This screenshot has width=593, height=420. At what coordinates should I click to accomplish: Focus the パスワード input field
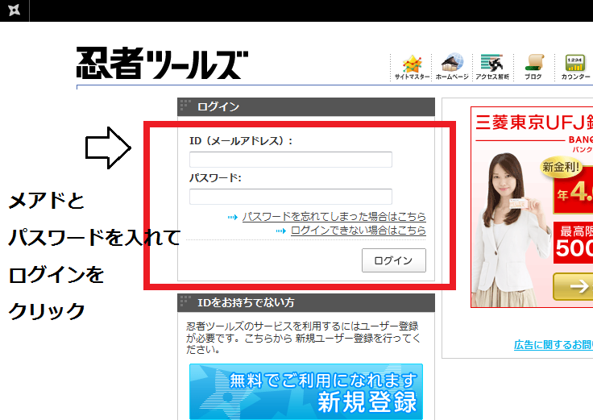tap(290, 197)
